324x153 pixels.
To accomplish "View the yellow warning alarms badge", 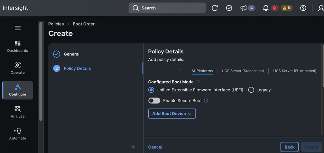I will coord(287,8).
